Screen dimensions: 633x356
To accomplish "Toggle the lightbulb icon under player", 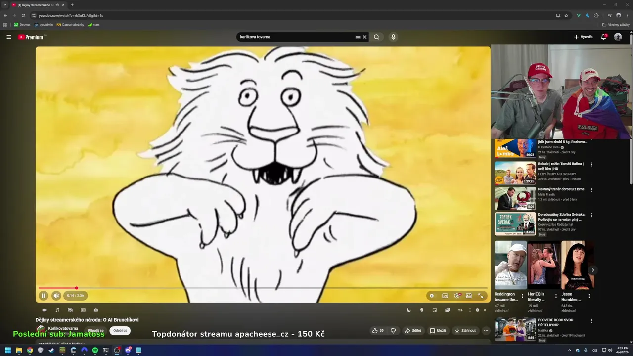I will pyautogui.click(x=422, y=310).
